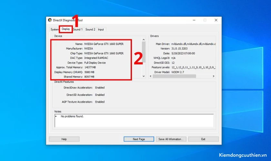Screen dimensions: 271x161
Task: Click the No problems found note
Action: coord(72,117)
